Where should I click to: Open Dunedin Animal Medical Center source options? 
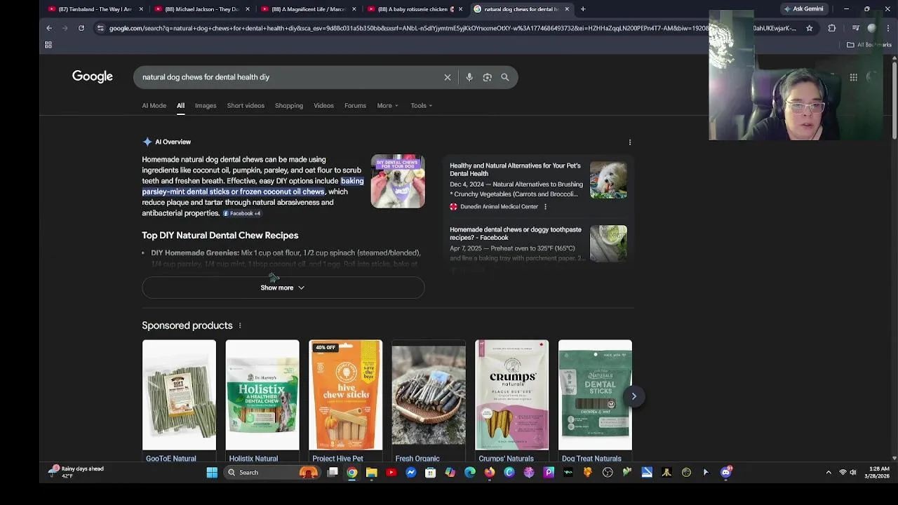(545, 207)
